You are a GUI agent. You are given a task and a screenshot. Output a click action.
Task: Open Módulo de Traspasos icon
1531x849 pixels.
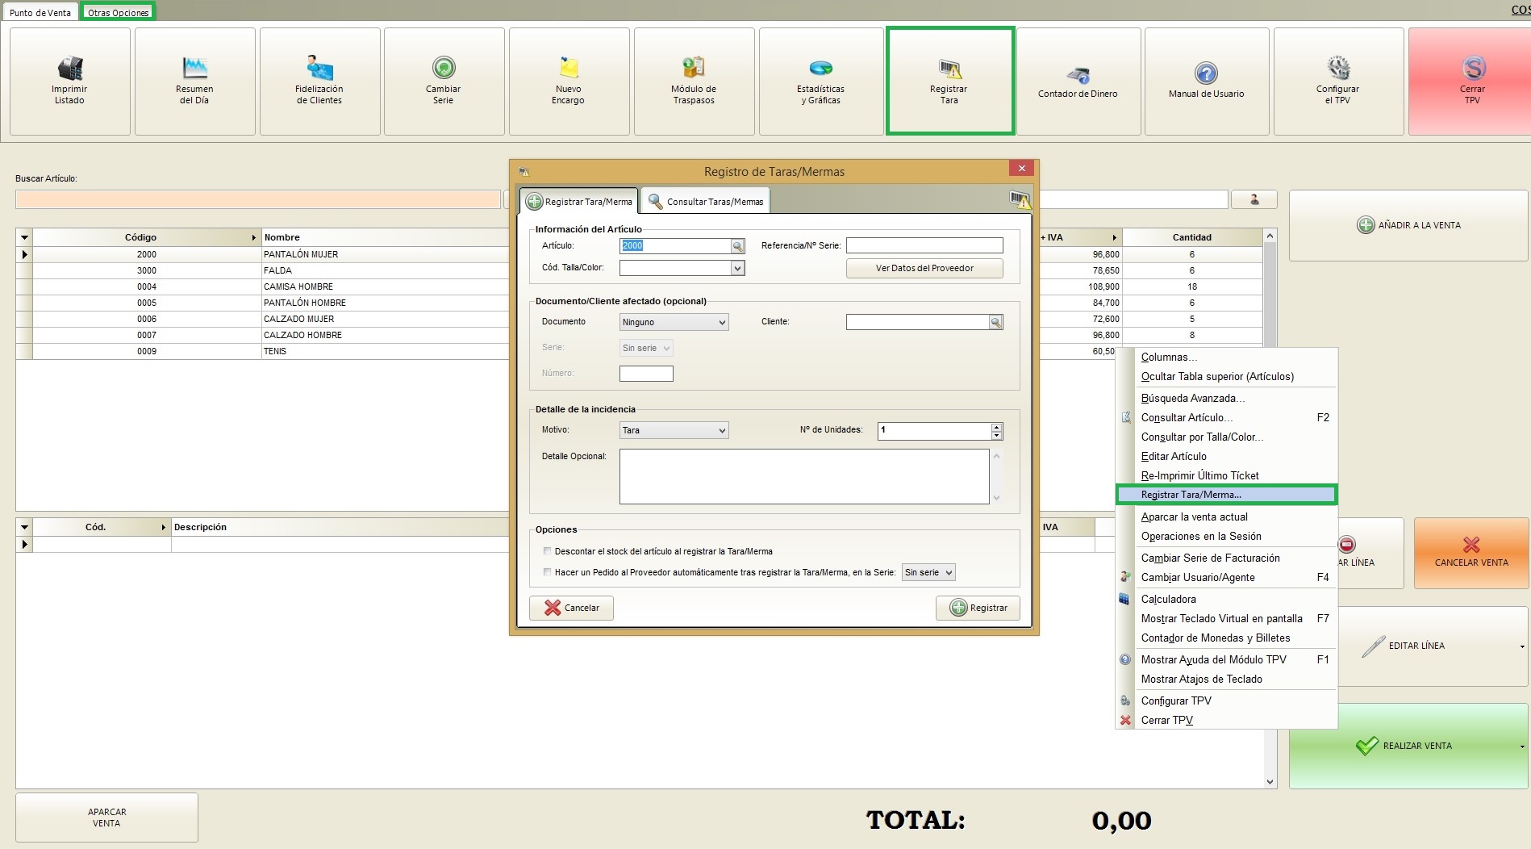(694, 69)
